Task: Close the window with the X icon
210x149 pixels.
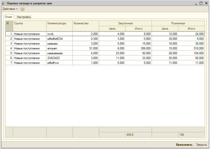Action: (206, 3)
